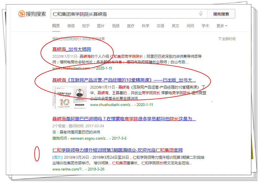
Task: Click the search query input field
Action: coord(123,14)
